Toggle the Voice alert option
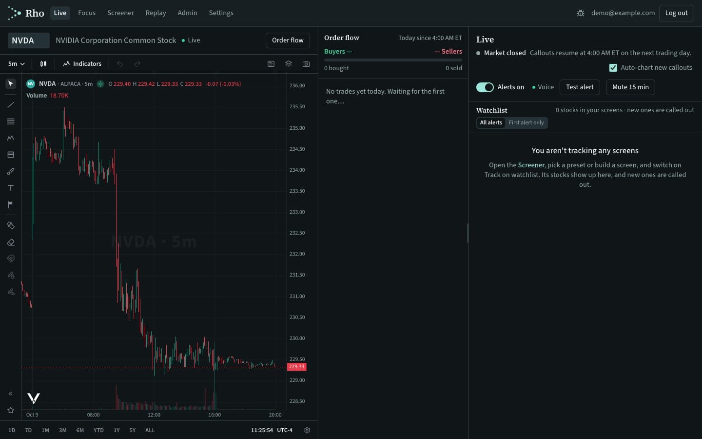This screenshot has width=702, height=439. pyautogui.click(x=543, y=87)
